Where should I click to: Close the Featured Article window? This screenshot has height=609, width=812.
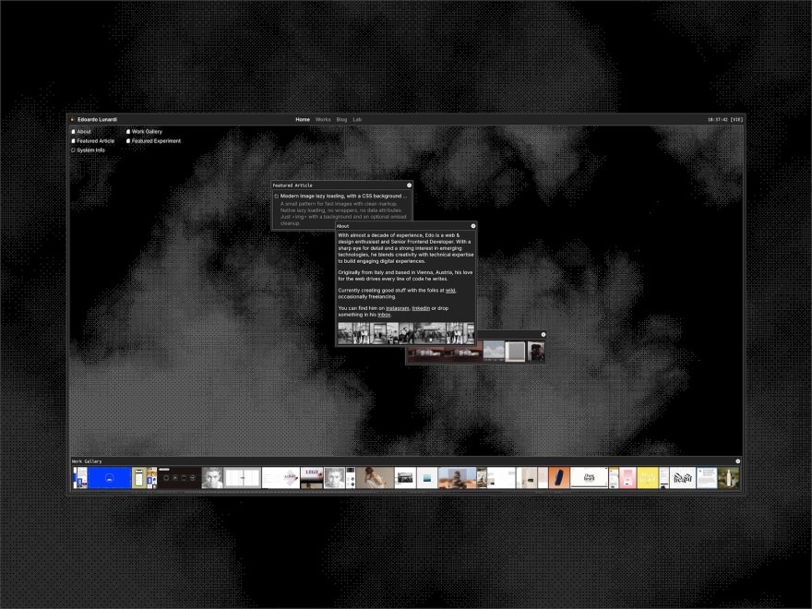pyautogui.click(x=410, y=185)
